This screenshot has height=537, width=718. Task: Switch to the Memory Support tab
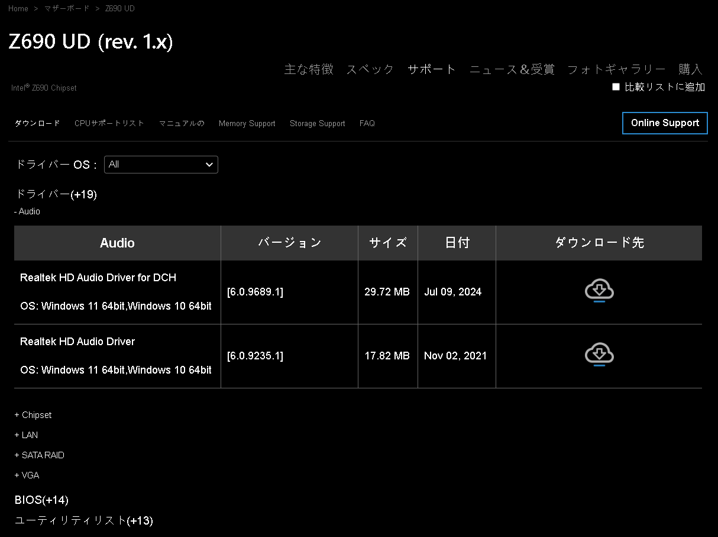[x=247, y=123]
